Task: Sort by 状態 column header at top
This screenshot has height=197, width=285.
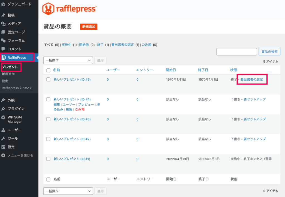Action: tap(234, 70)
